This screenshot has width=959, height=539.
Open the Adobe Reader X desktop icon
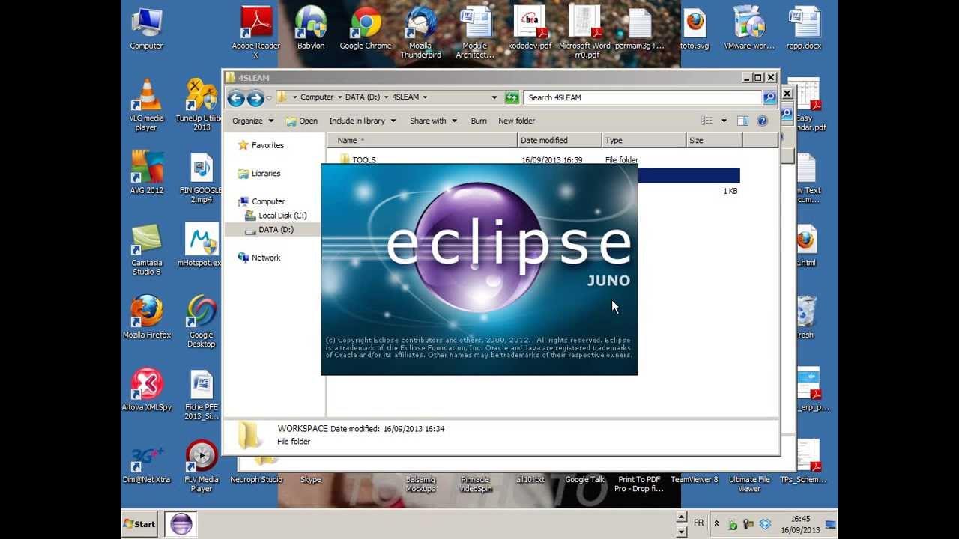point(255,32)
